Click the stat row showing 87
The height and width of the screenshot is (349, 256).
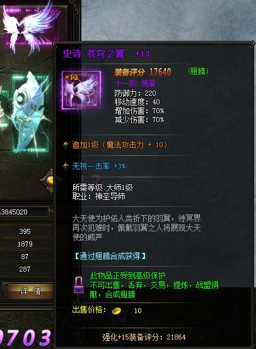(x=26, y=257)
